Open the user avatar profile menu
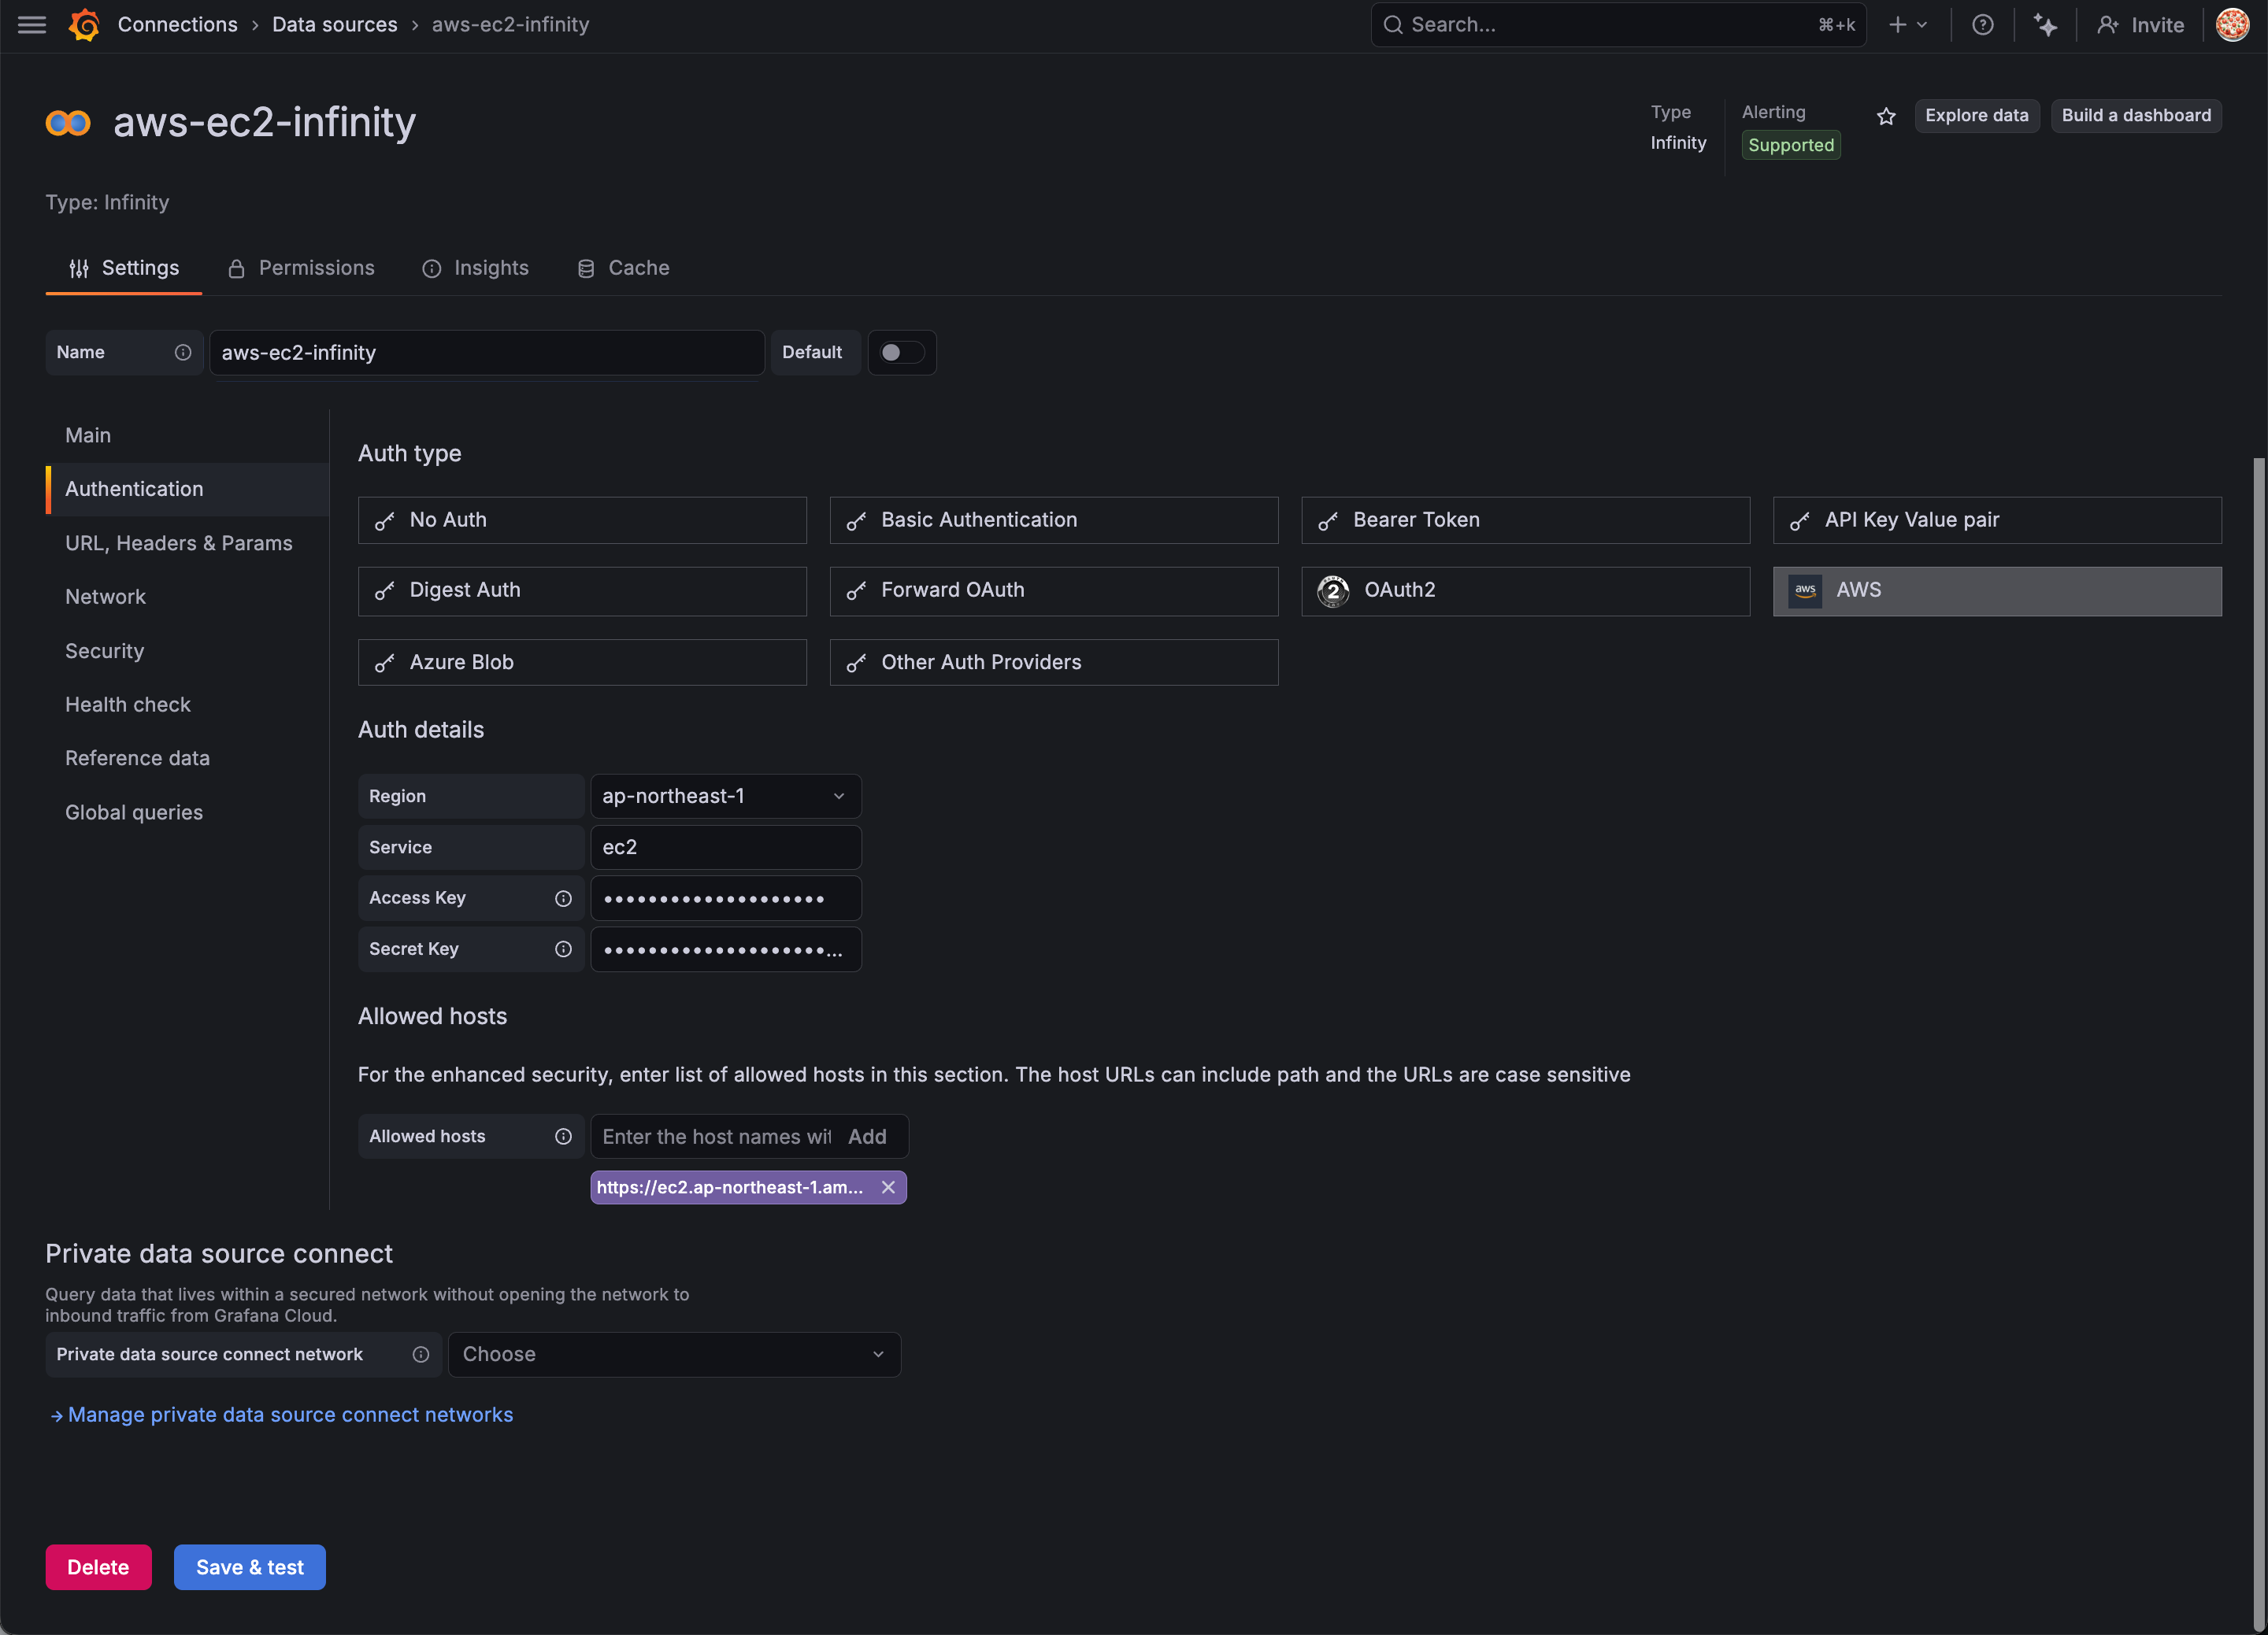Image resolution: width=2268 pixels, height=1635 pixels. click(2232, 25)
